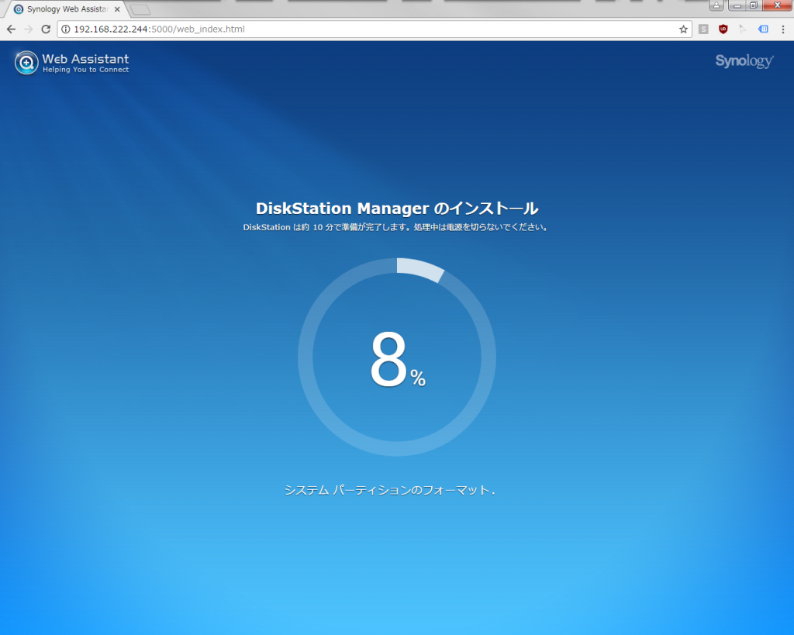
Task: Click the gray cursor extension icon
Action: click(743, 29)
